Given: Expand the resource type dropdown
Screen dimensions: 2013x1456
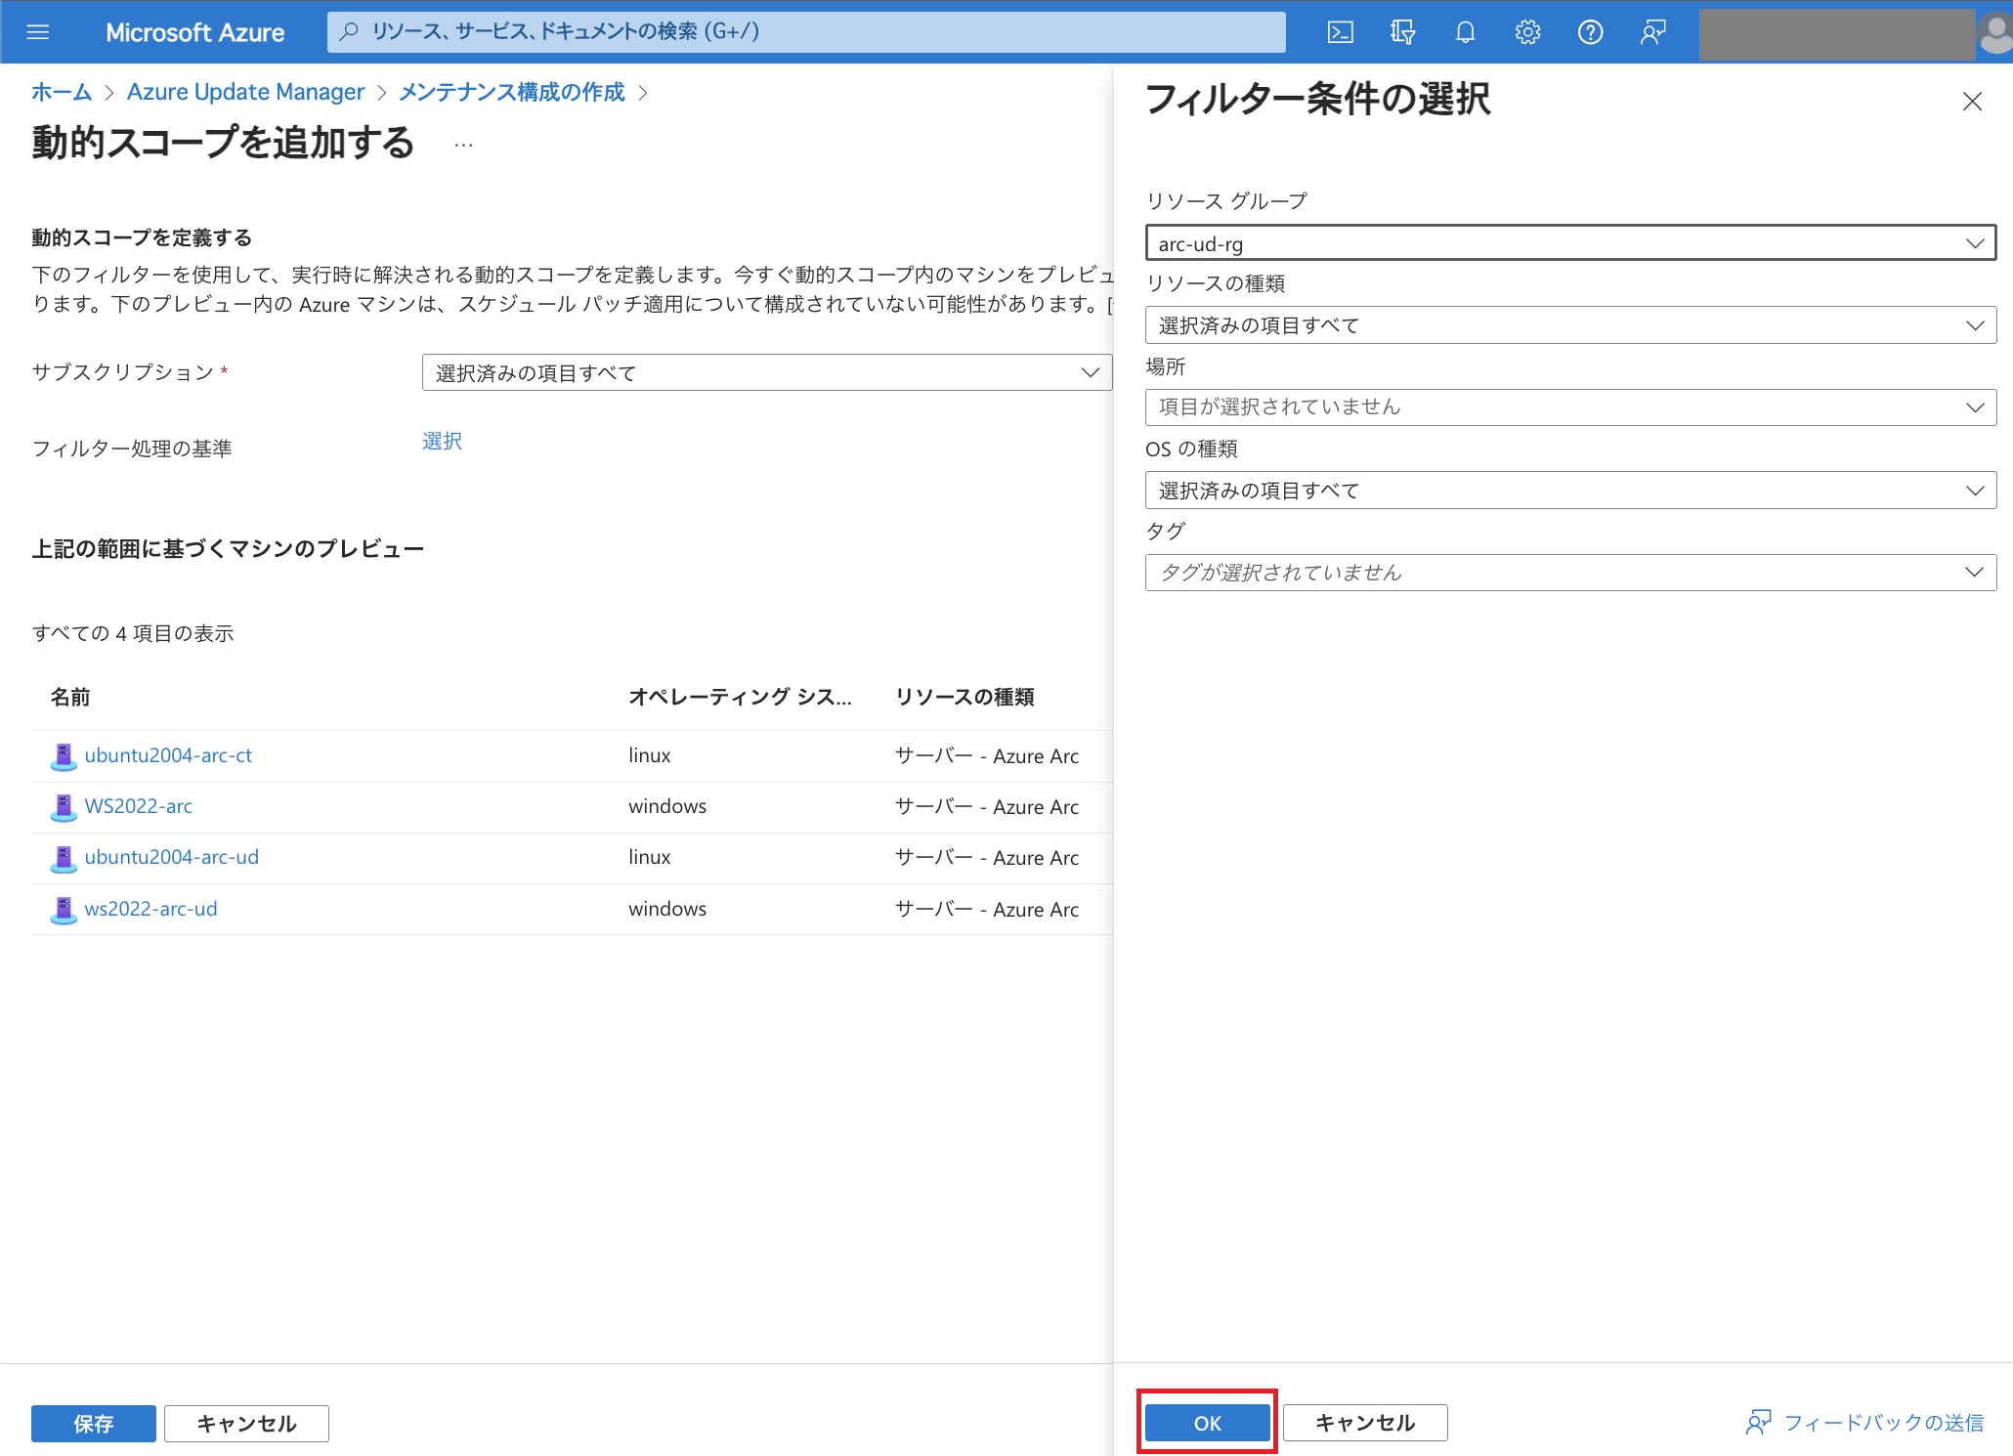Looking at the screenshot, I should 1570,325.
